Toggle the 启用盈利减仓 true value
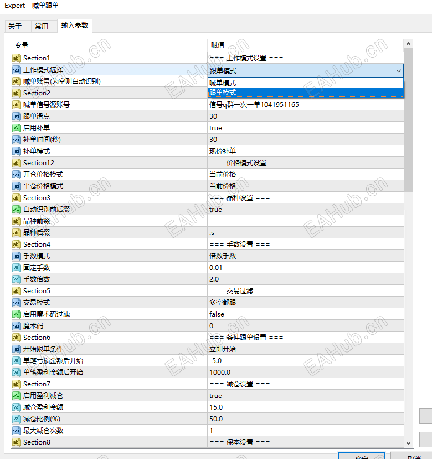 pyautogui.click(x=306, y=395)
